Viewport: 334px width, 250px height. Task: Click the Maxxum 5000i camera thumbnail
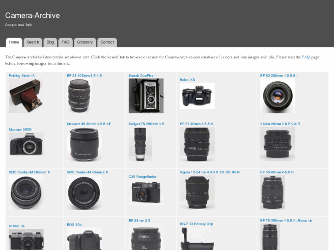point(26,144)
